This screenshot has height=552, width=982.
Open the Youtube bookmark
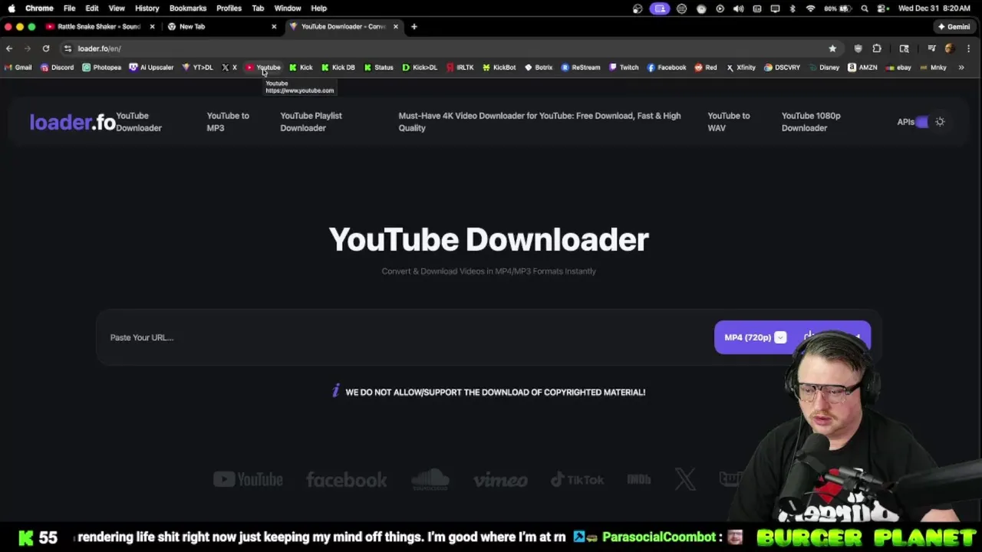coord(263,67)
